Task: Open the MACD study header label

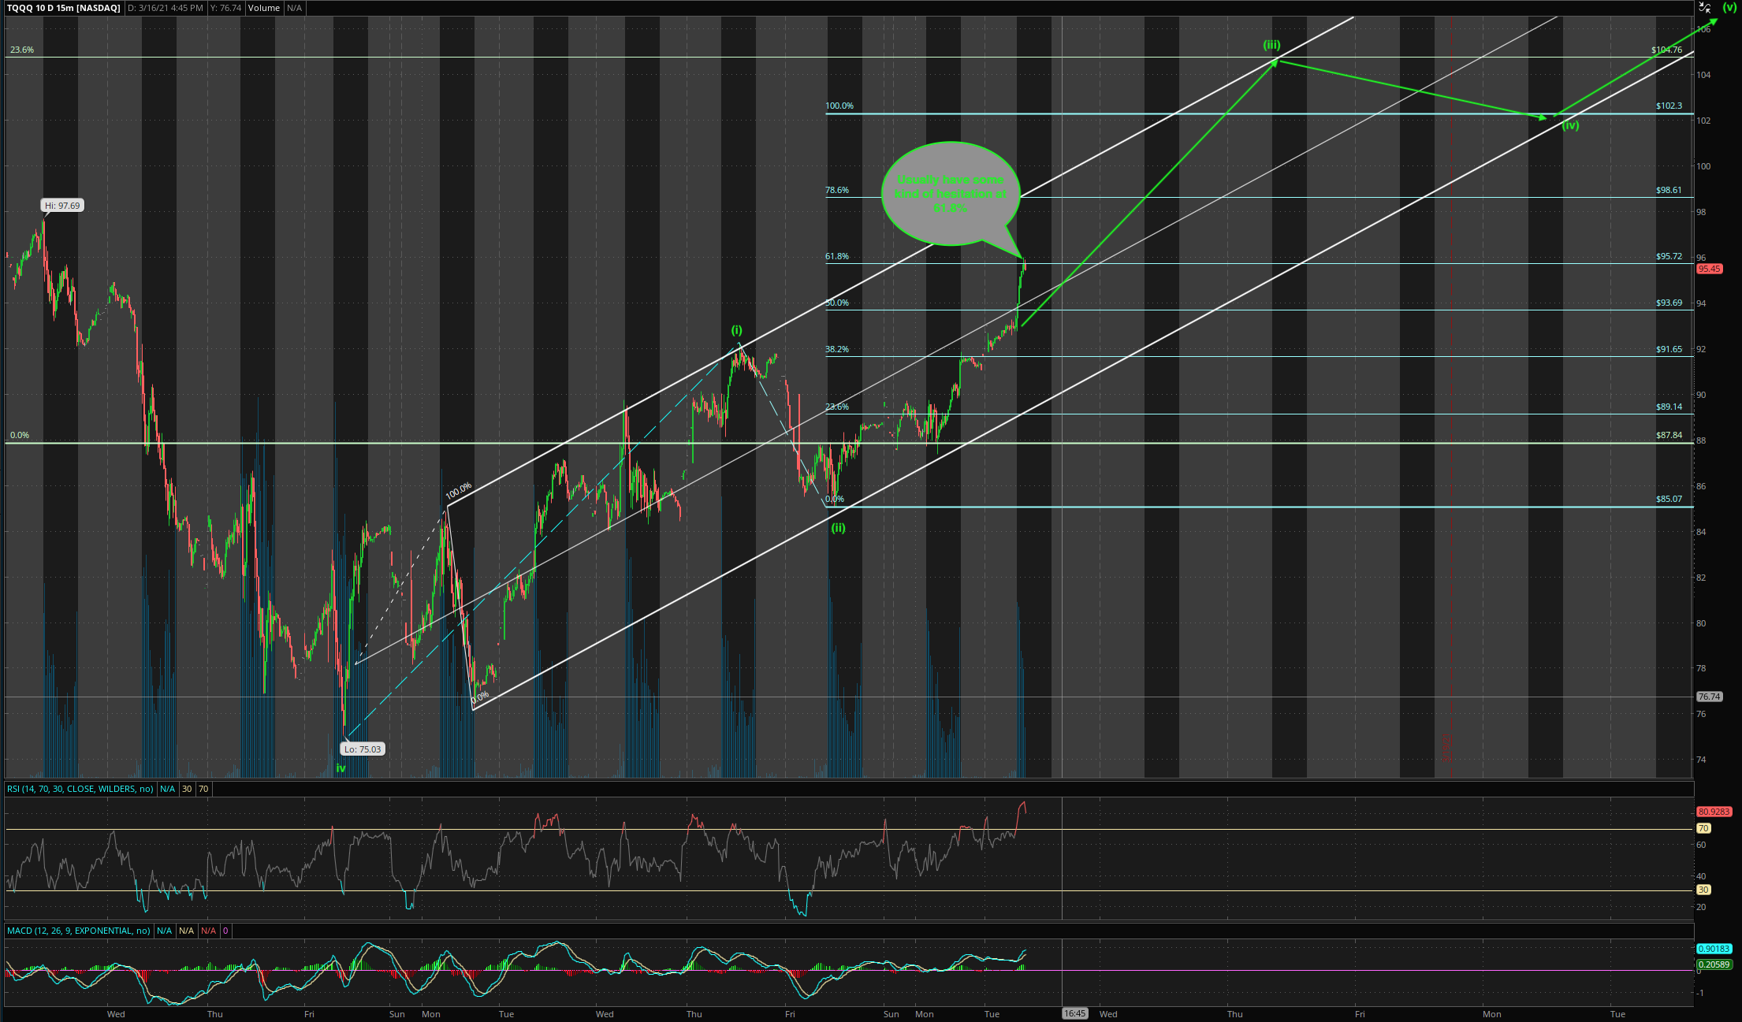Action: point(78,931)
